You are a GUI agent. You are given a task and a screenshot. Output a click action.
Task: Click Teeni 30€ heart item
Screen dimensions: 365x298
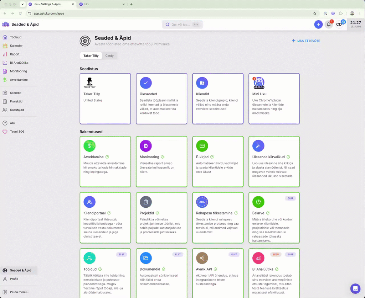17,132
